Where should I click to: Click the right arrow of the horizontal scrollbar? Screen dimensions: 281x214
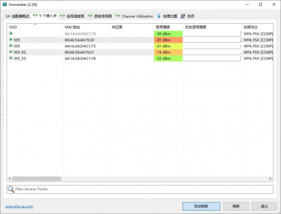pos(270,179)
